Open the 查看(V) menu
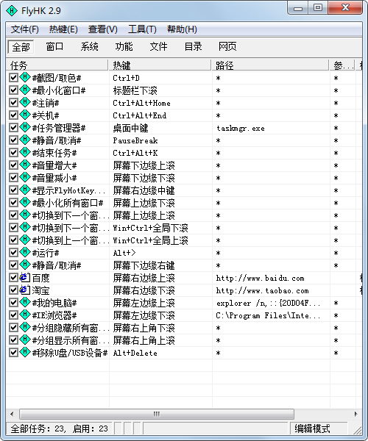The height and width of the screenshot is (441, 368). coord(103,29)
